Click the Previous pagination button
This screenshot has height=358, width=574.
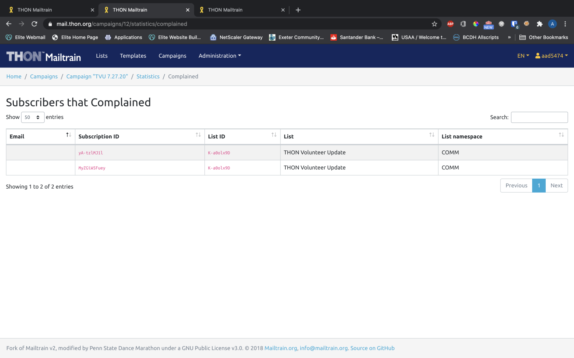[516, 185]
